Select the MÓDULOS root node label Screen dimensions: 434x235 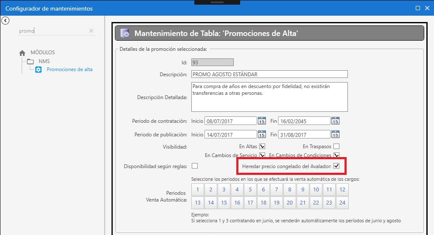(42, 53)
